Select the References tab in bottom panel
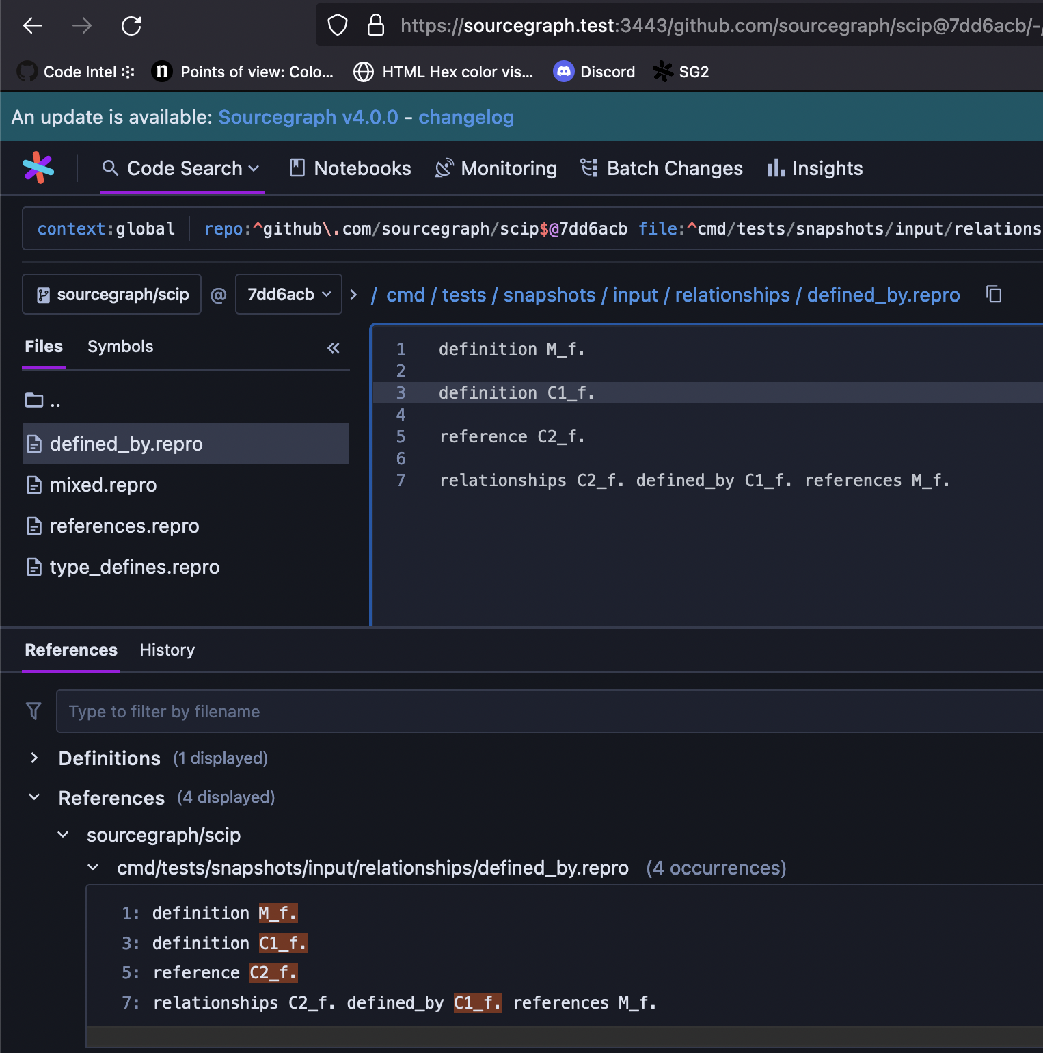 [71, 650]
